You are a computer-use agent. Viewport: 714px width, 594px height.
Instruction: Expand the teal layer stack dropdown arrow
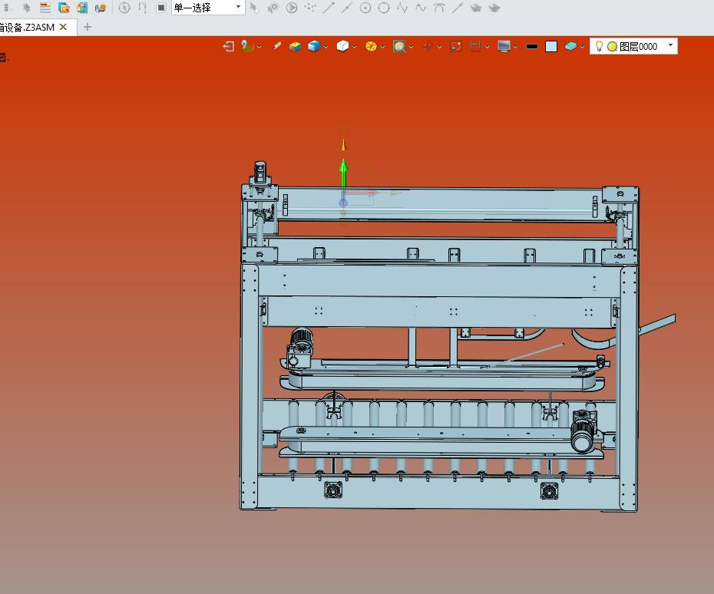pos(583,46)
